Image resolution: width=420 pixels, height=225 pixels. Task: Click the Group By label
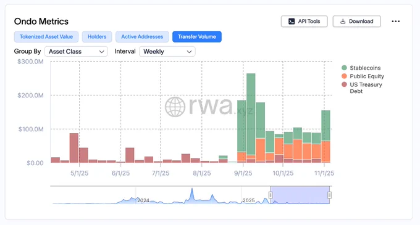pos(27,51)
